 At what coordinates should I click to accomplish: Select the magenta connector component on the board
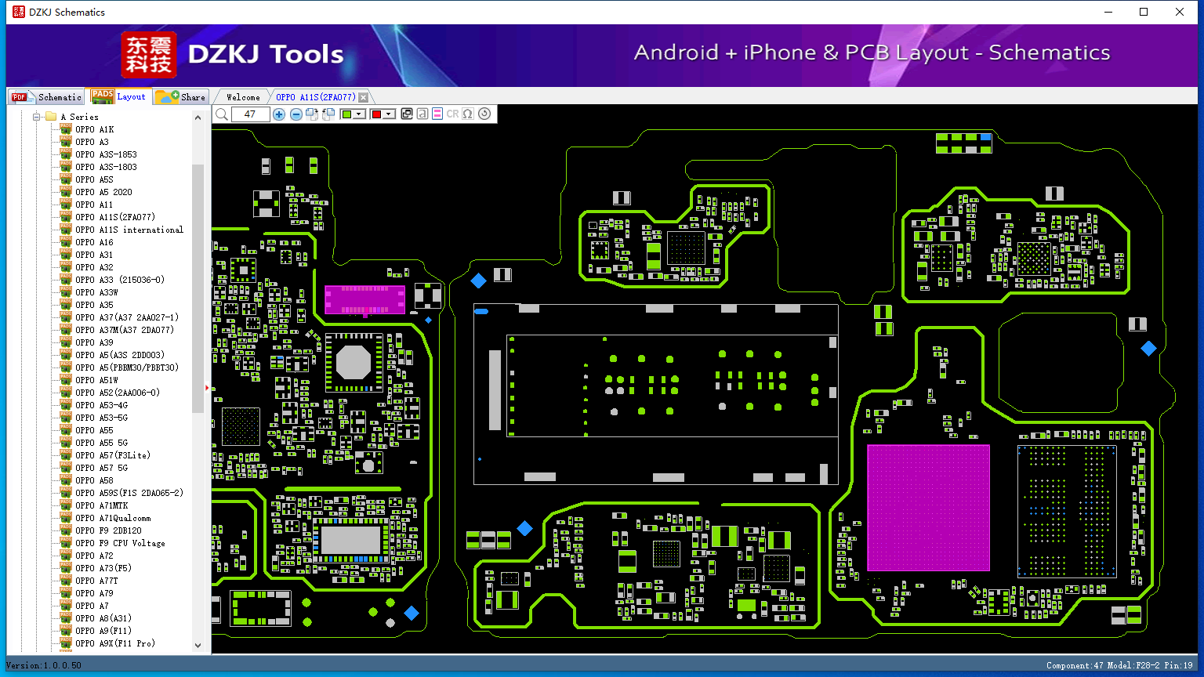365,300
